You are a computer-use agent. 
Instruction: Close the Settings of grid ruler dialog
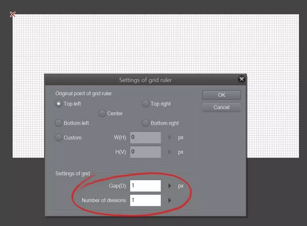pos(242,79)
